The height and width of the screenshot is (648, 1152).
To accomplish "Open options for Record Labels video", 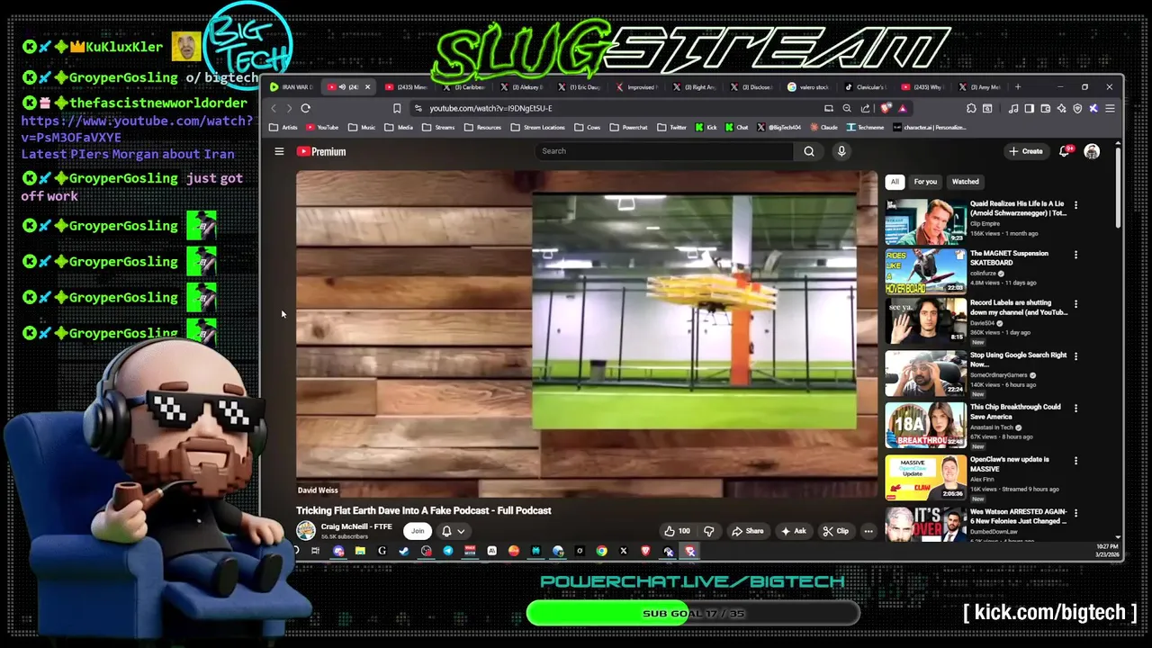I will 1075,304.
